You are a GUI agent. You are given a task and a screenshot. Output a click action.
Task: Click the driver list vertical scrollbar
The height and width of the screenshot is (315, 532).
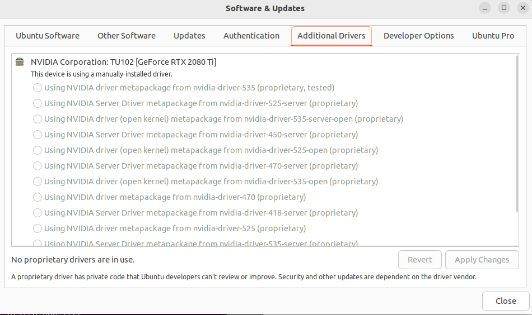pyautogui.click(x=517, y=134)
